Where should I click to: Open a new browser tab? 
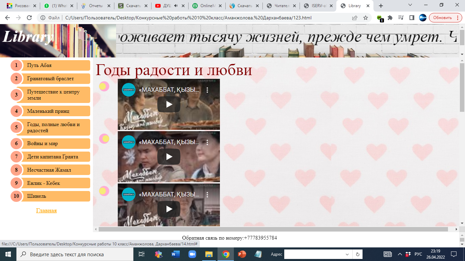381,6
